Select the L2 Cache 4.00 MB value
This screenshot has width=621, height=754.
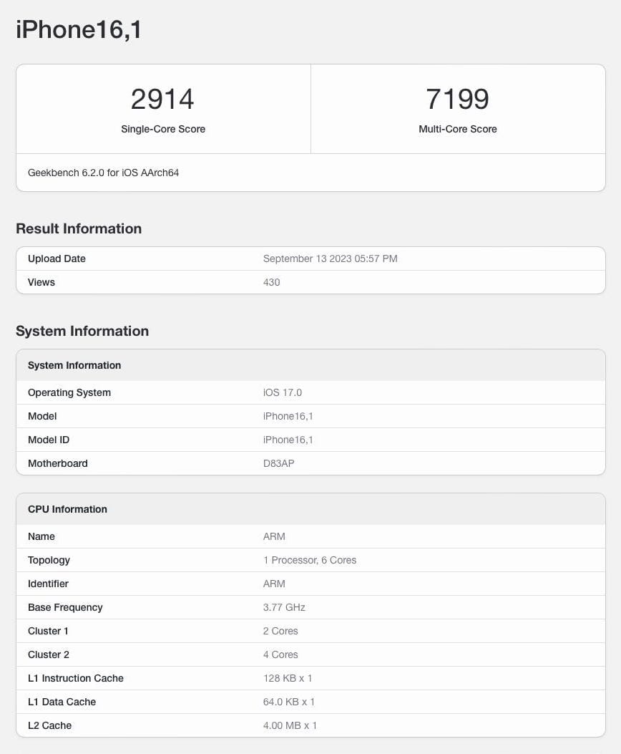click(290, 725)
